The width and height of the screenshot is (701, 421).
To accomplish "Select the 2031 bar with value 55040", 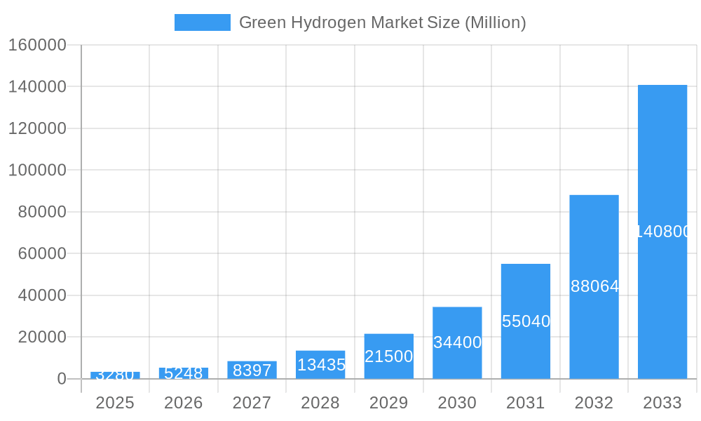I will [x=526, y=321].
